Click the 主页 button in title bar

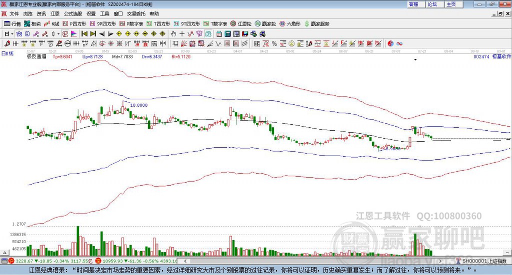(453, 4)
